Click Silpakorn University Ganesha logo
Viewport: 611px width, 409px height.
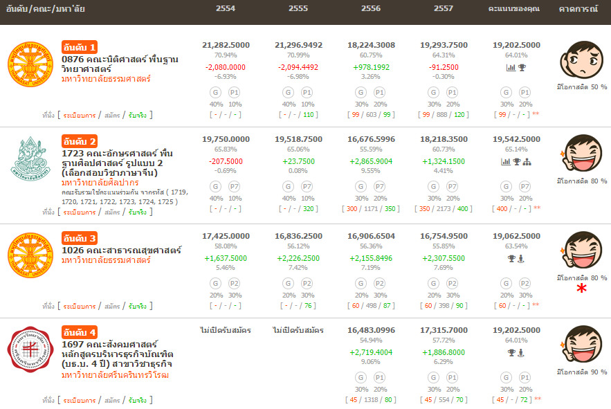pos(30,158)
